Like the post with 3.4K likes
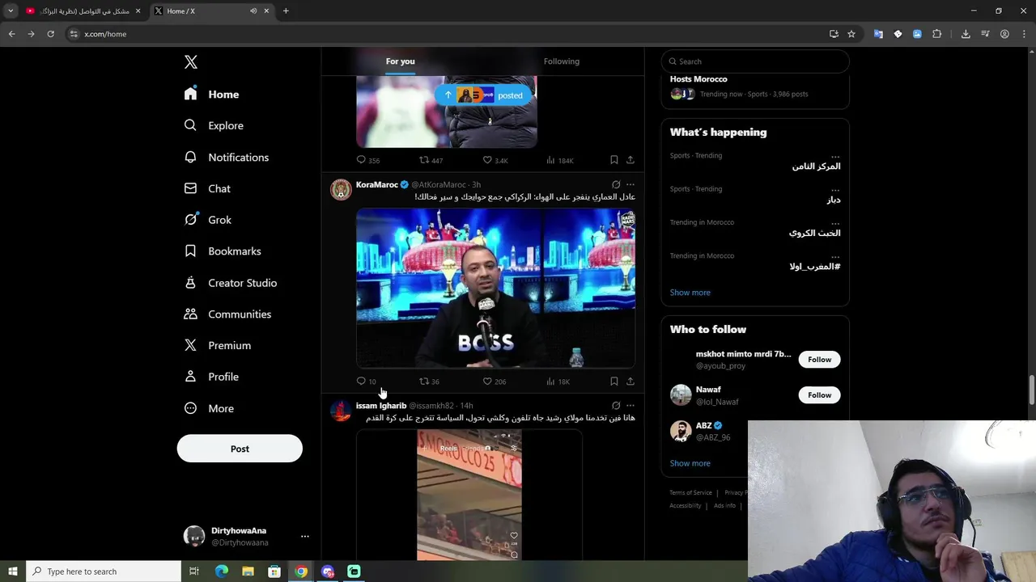Viewport: 1036px width, 582px height. point(495,160)
